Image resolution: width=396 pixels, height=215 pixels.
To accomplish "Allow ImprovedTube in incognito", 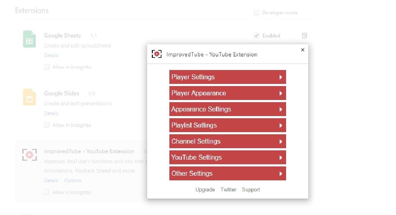I will click(x=47, y=192).
